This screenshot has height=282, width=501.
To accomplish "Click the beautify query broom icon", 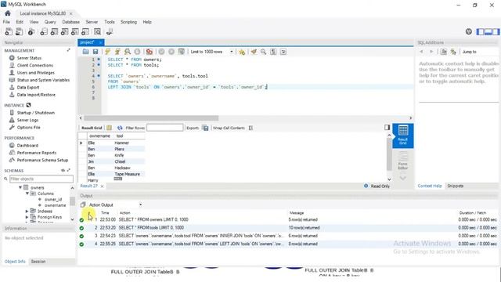I will click(254, 52).
